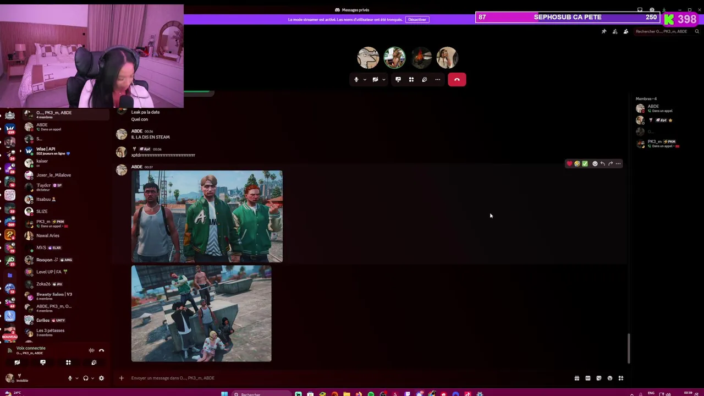The width and height of the screenshot is (704, 396).
Task: Open second GTA screenshot of rooftop group
Action: point(201,313)
